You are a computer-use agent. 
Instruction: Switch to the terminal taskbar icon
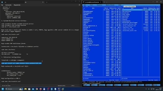coord(59,89)
